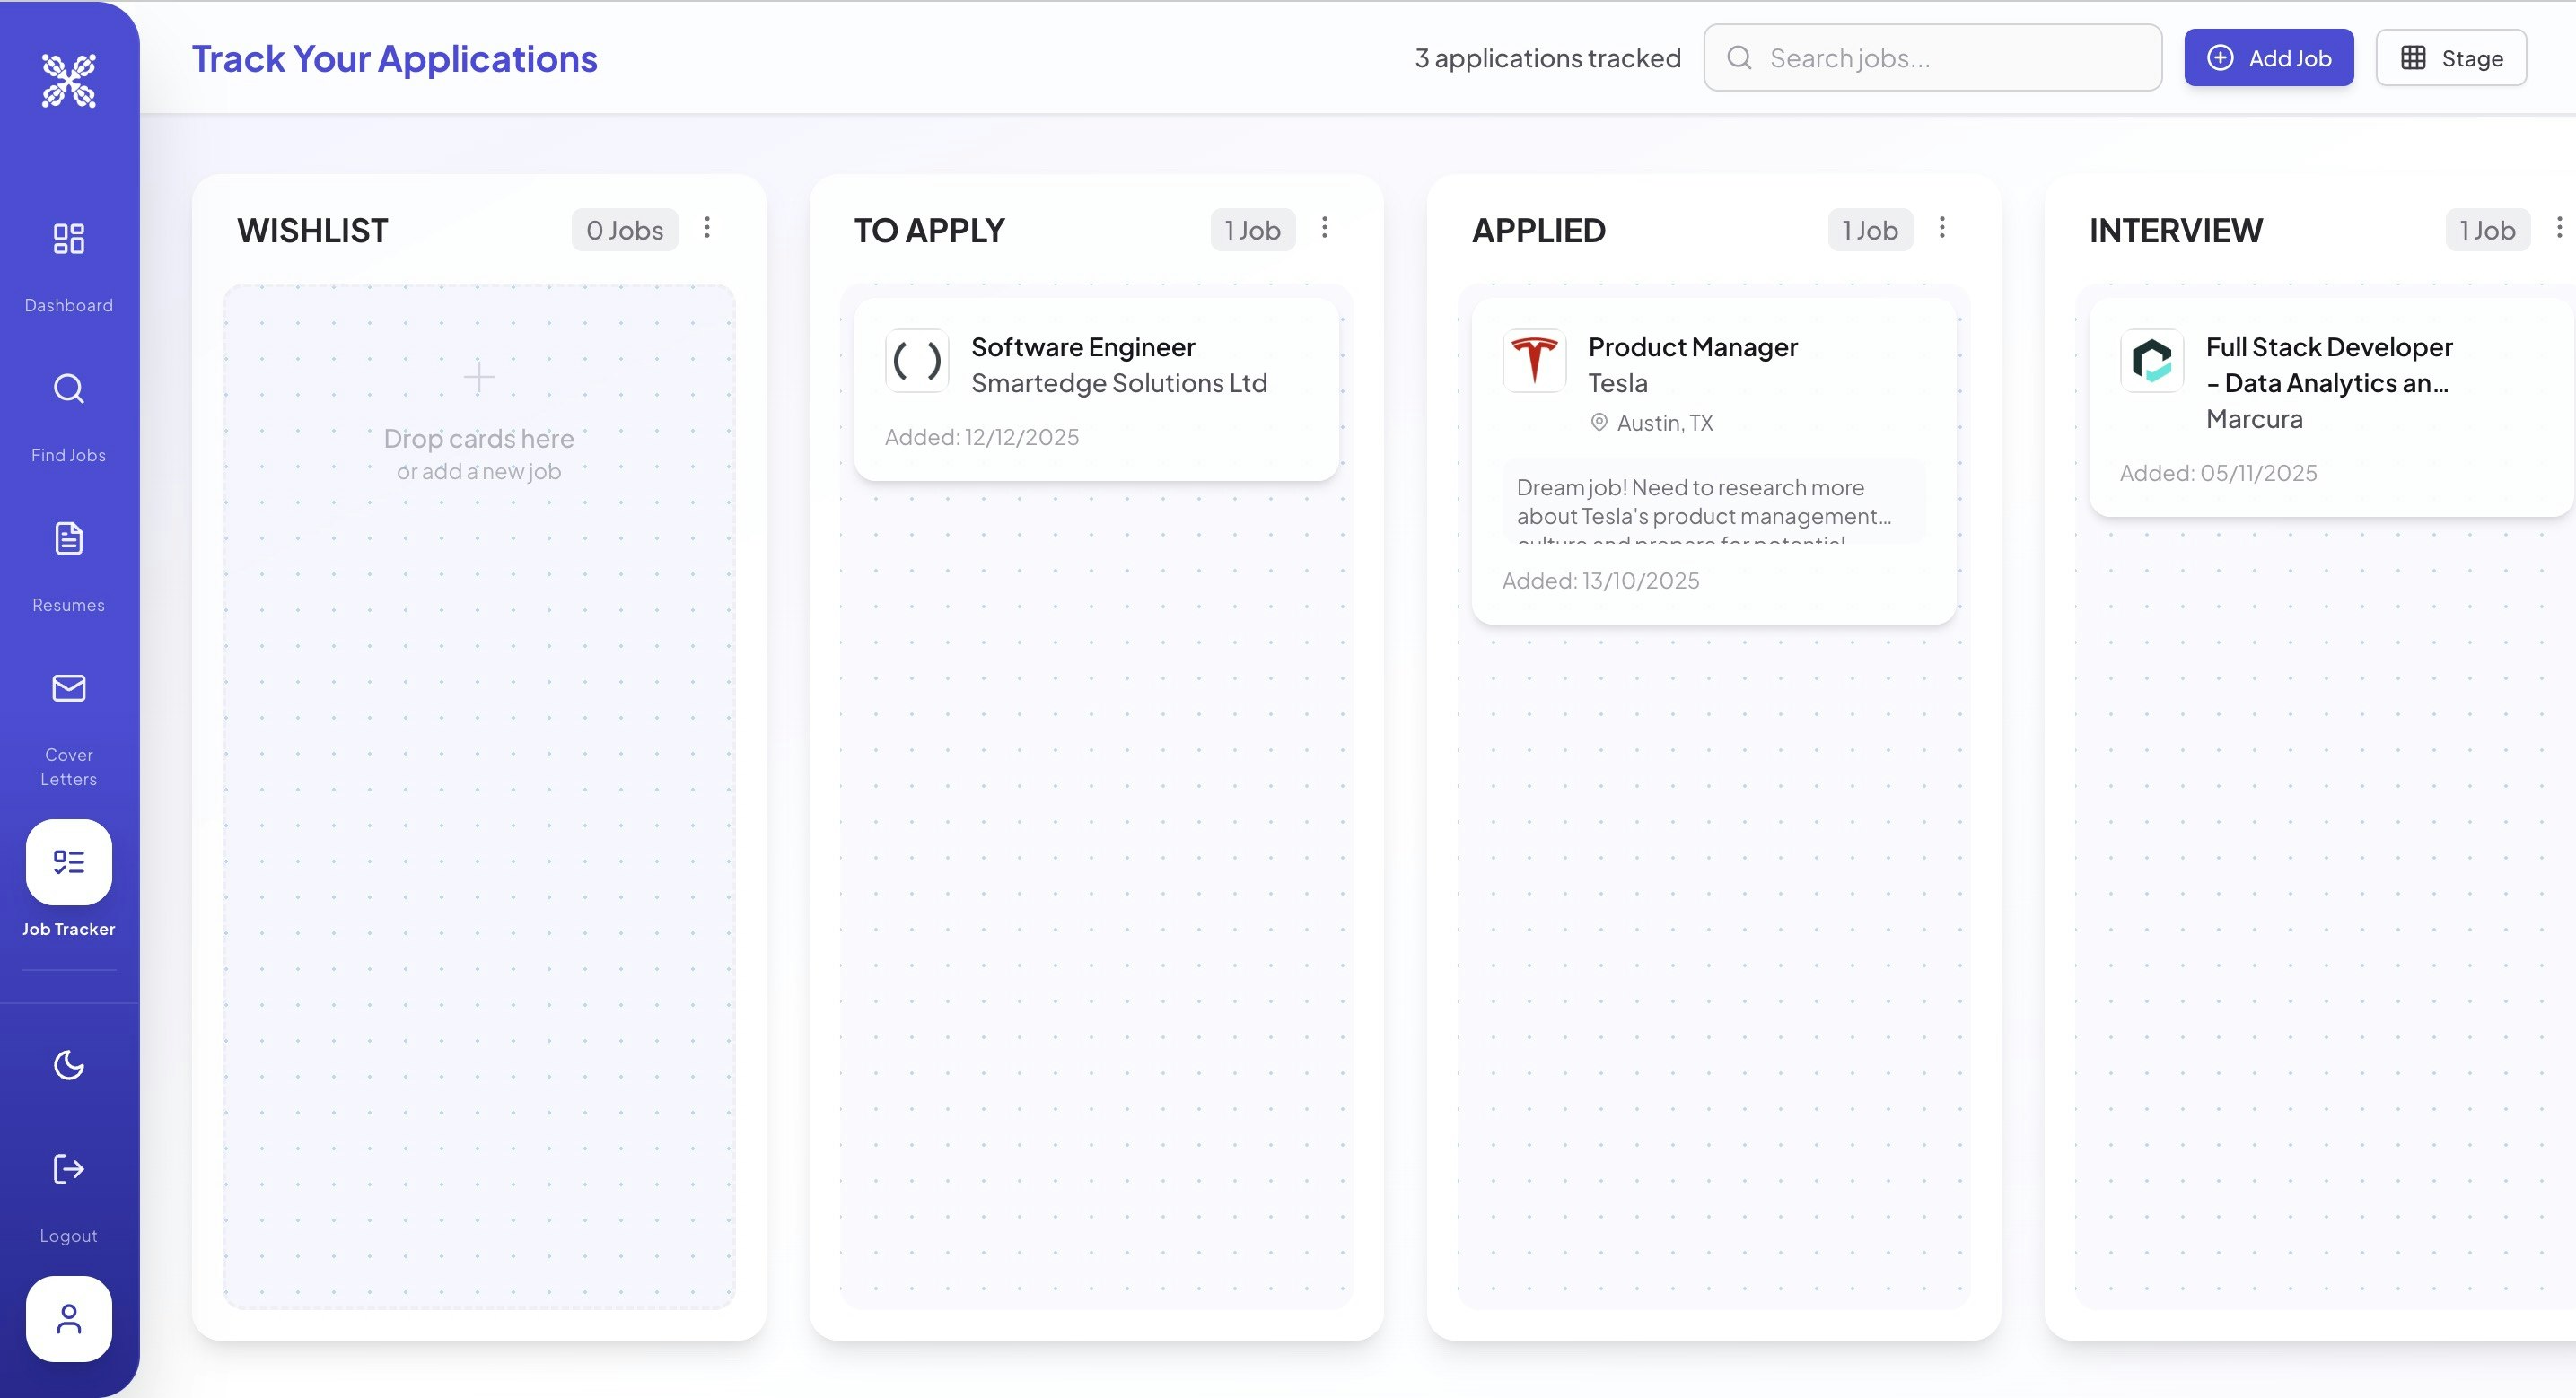Viewport: 2576px width, 1398px height.
Task: Open the user profile avatar icon
Action: point(68,1319)
